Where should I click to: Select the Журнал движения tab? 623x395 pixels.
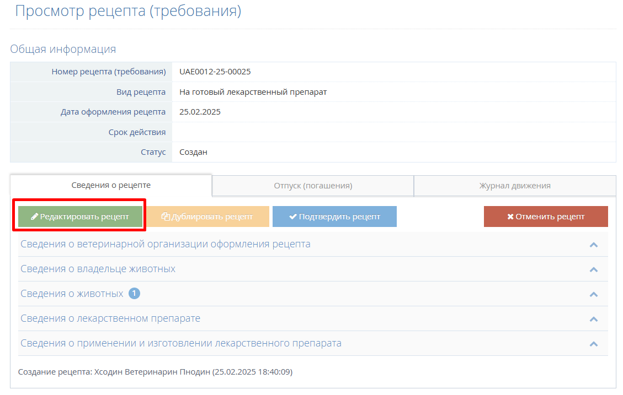[514, 186]
